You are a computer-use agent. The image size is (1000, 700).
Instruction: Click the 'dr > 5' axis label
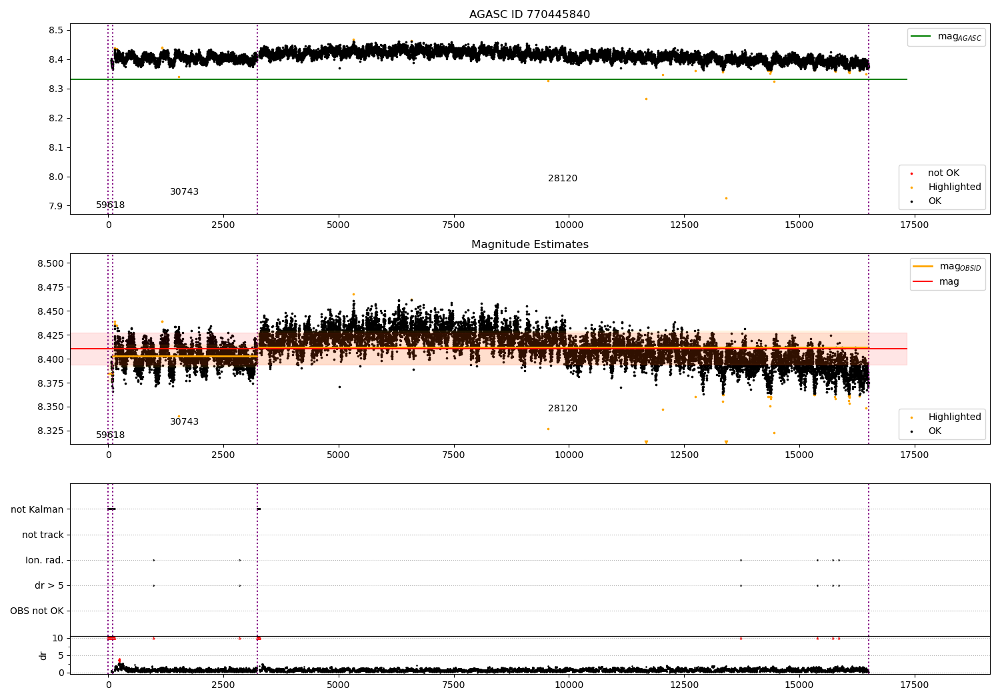pos(49,586)
